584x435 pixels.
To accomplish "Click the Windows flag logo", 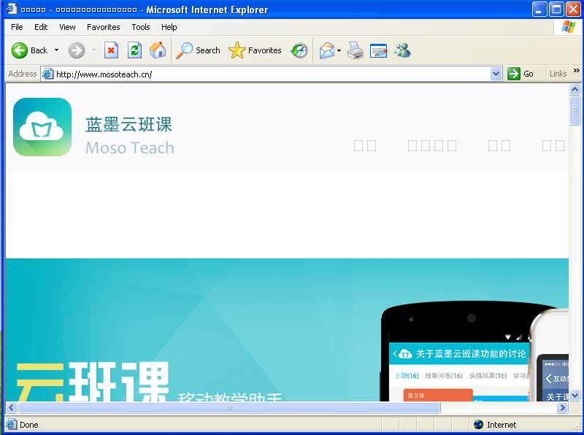I will pyautogui.click(x=569, y=27).
